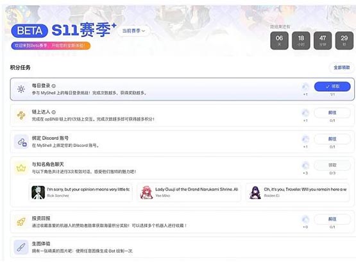This screenshot has height=265, width=356.
Task: Claim all rewards with 全部领取 button
Action: click(x=341, y=67)
